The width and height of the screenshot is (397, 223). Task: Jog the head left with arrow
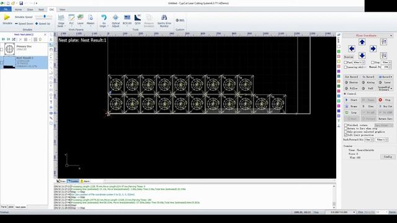[352, 48]
